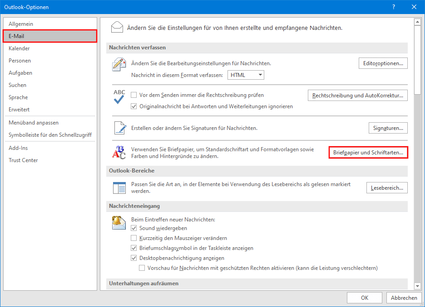Toggle Briefumschlagsymbol in der Taskleiste anzeigen
The height and width of the screenshot is (307, 425).
[x=133, y=248]
